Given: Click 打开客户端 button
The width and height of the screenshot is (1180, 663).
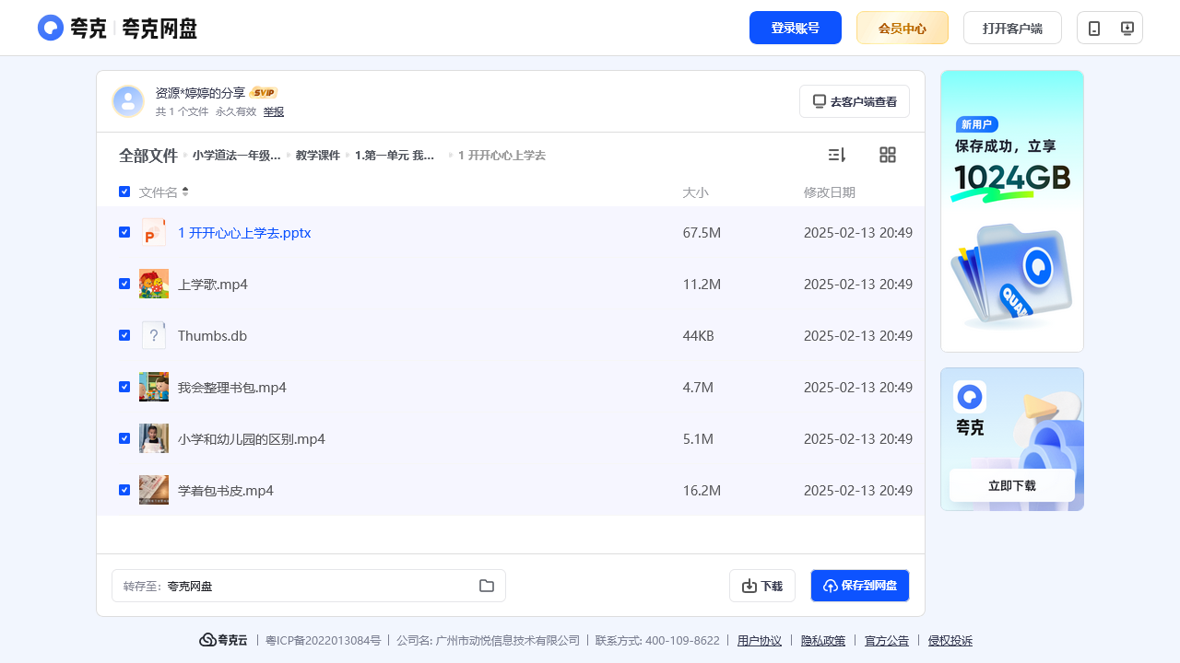Looking at the screenshot, I should click(1012, 28).
